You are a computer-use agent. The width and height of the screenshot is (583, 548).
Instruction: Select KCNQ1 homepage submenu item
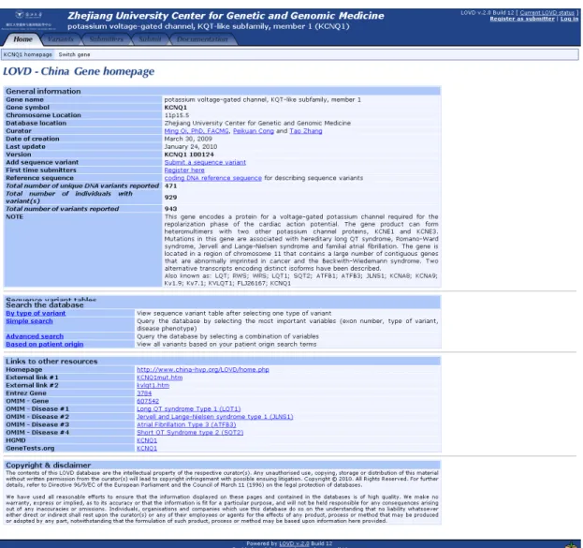28,54
